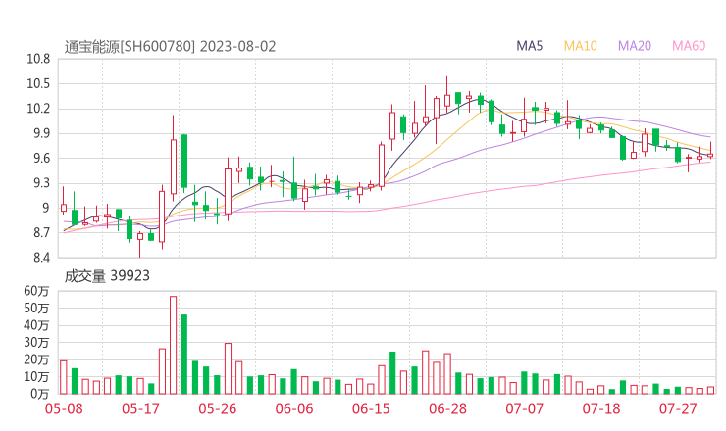Click the 05-26 date tick
Image resolution: width=726 pixels, height=431 pixels.
(218, 408)
